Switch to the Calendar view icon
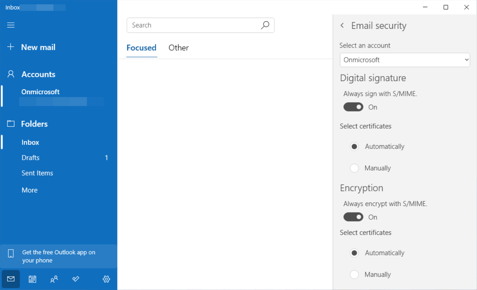This screenshot has width=477, height=290. [32, 279]
